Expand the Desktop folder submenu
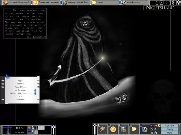 [x=38, y=84]
